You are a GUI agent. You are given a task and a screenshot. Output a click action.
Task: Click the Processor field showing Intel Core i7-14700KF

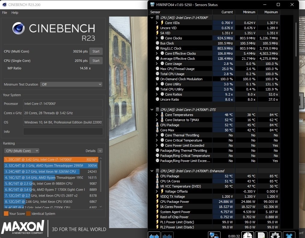[63, 104]
